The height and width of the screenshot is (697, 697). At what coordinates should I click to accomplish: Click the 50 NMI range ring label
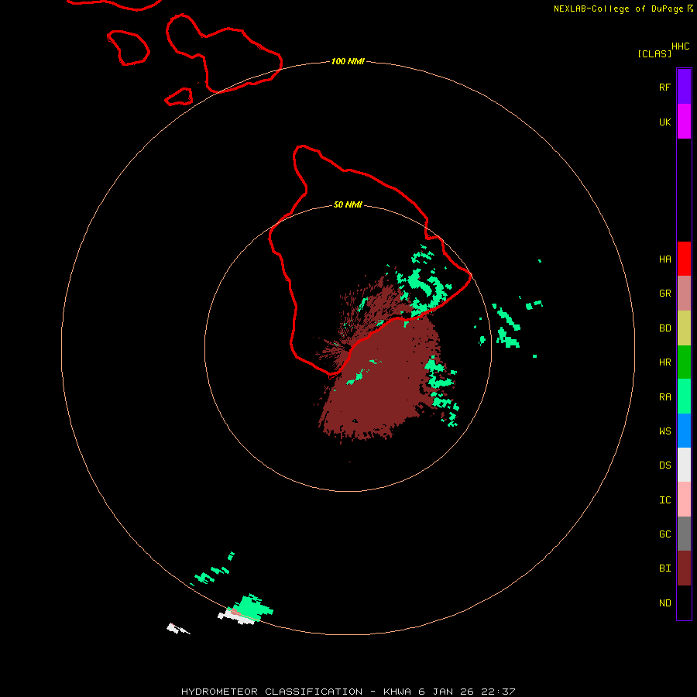click(348, 204)
